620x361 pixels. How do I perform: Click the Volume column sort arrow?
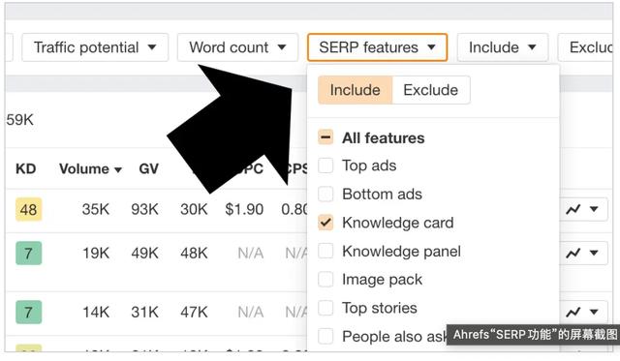pos(118,169)
